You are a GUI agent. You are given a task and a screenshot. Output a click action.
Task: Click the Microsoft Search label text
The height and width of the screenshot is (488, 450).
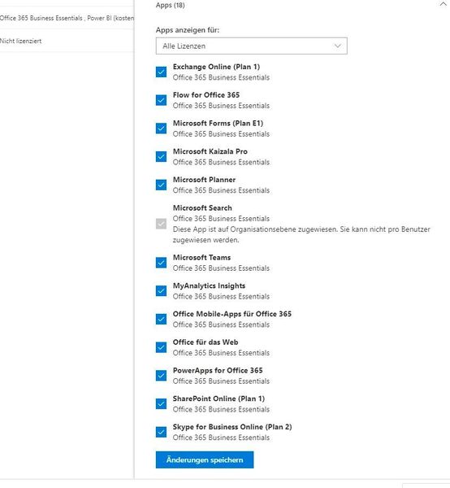click(202, 207)
